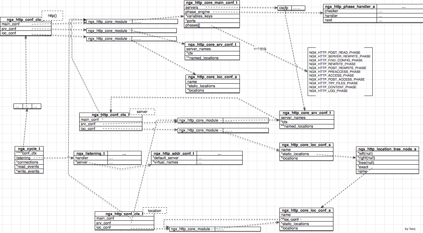Select the ****conf_ctx field
The height and width of the screenshot is (233, 423).
29,153
